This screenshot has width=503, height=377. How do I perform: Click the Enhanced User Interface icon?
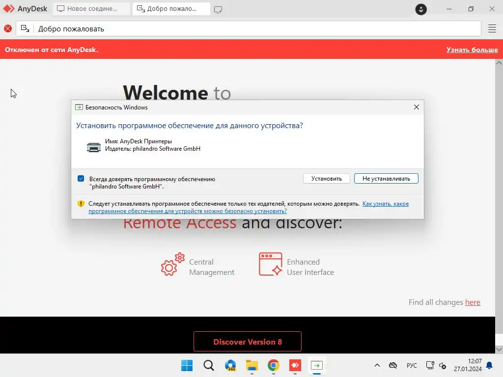(271, 264)
